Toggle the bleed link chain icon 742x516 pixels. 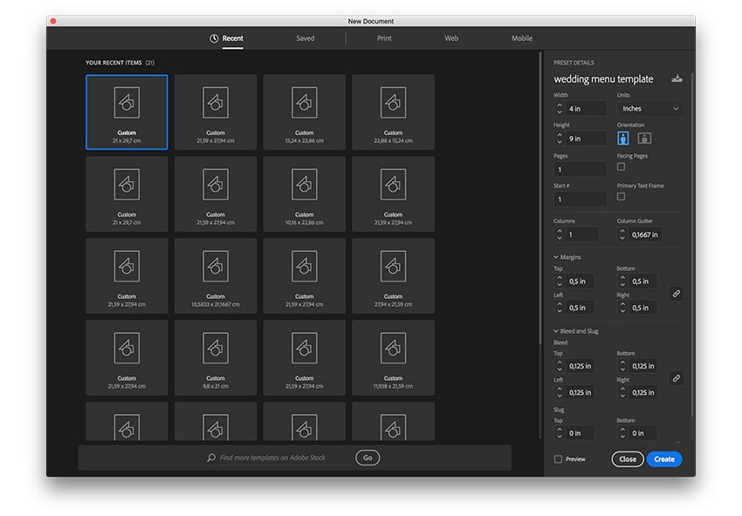[677, 378]
